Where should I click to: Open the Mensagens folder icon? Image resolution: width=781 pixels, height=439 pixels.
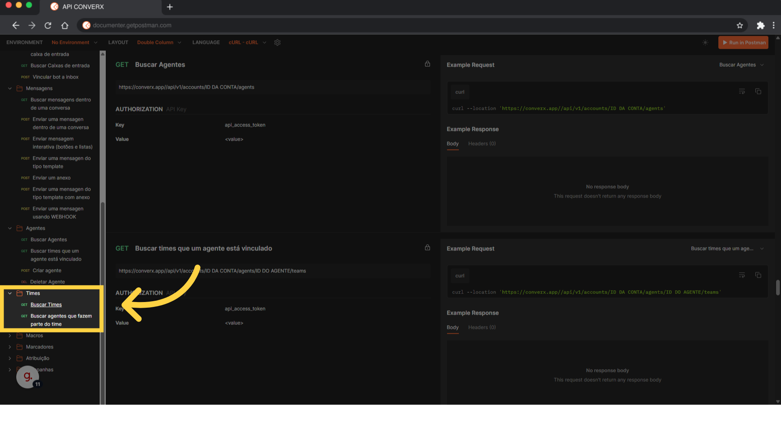pos(19,88)
